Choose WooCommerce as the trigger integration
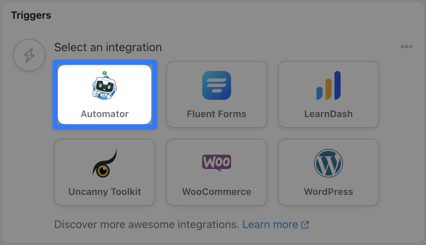This screenshot has width=426, height=245. [216, 172]
